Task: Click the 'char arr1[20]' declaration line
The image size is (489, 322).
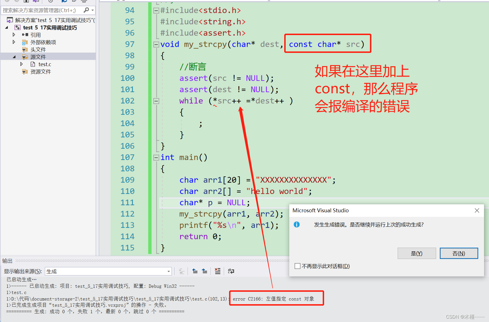Action: [258, 180]
